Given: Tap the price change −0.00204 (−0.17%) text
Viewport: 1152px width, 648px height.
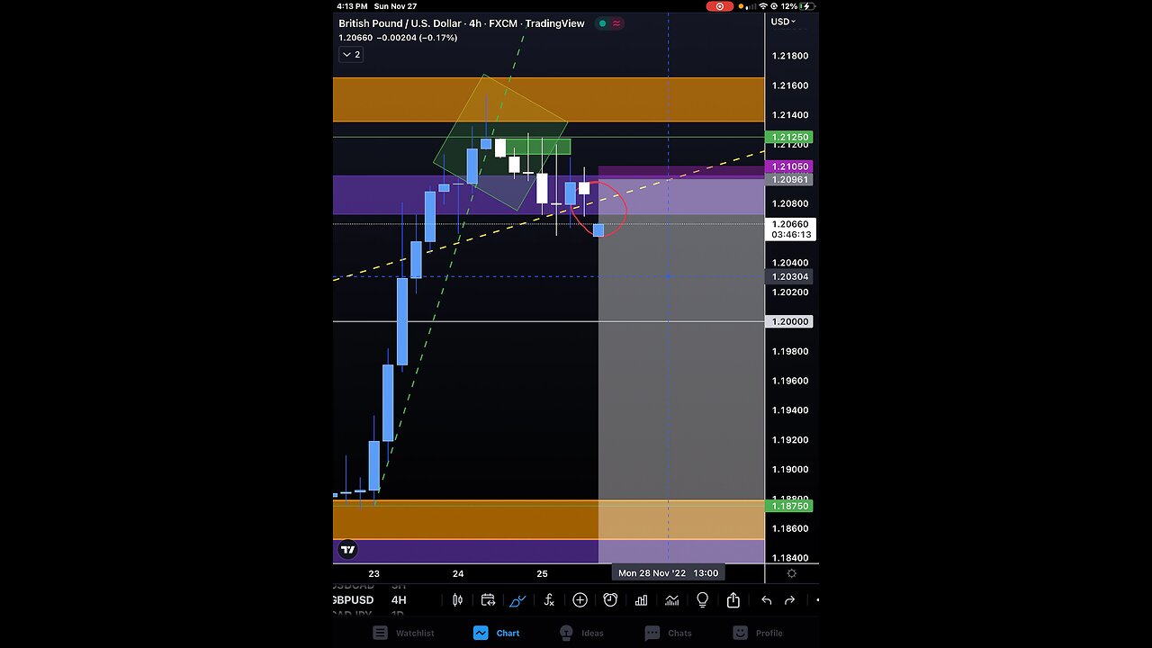Looking at the screenshot, I should point(418,38).
